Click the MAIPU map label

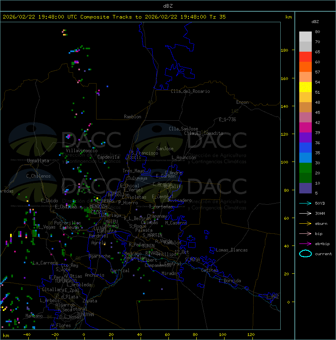pos(111,222)
